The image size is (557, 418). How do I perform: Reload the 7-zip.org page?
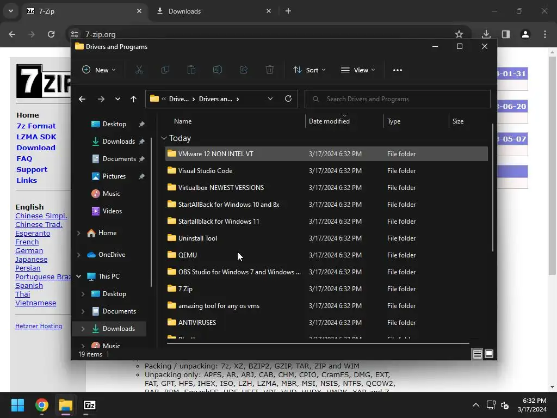tap(51, 34)
